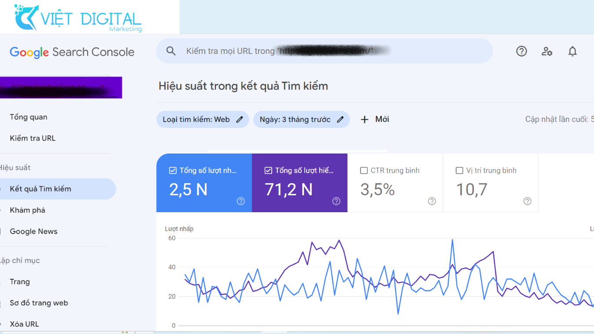Click help icon on average position card

[x=527, y=201]
